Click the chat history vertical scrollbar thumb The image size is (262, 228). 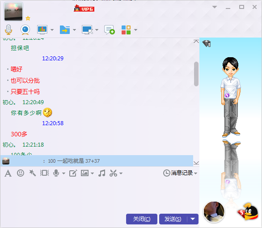coord(196,74)
